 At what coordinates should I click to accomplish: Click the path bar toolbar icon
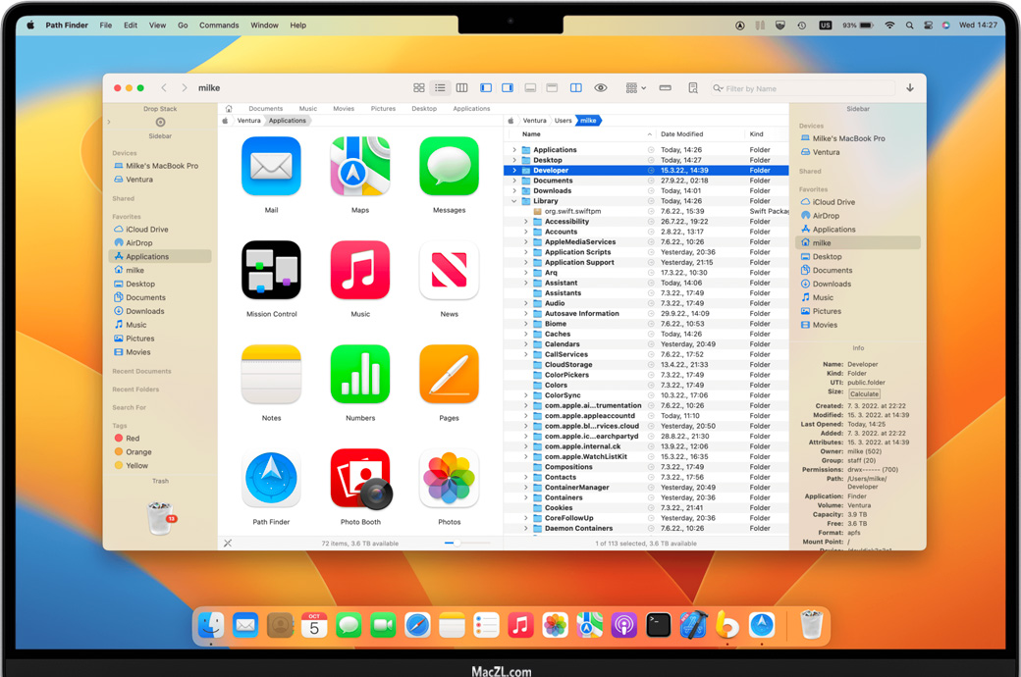pos(665,88)
